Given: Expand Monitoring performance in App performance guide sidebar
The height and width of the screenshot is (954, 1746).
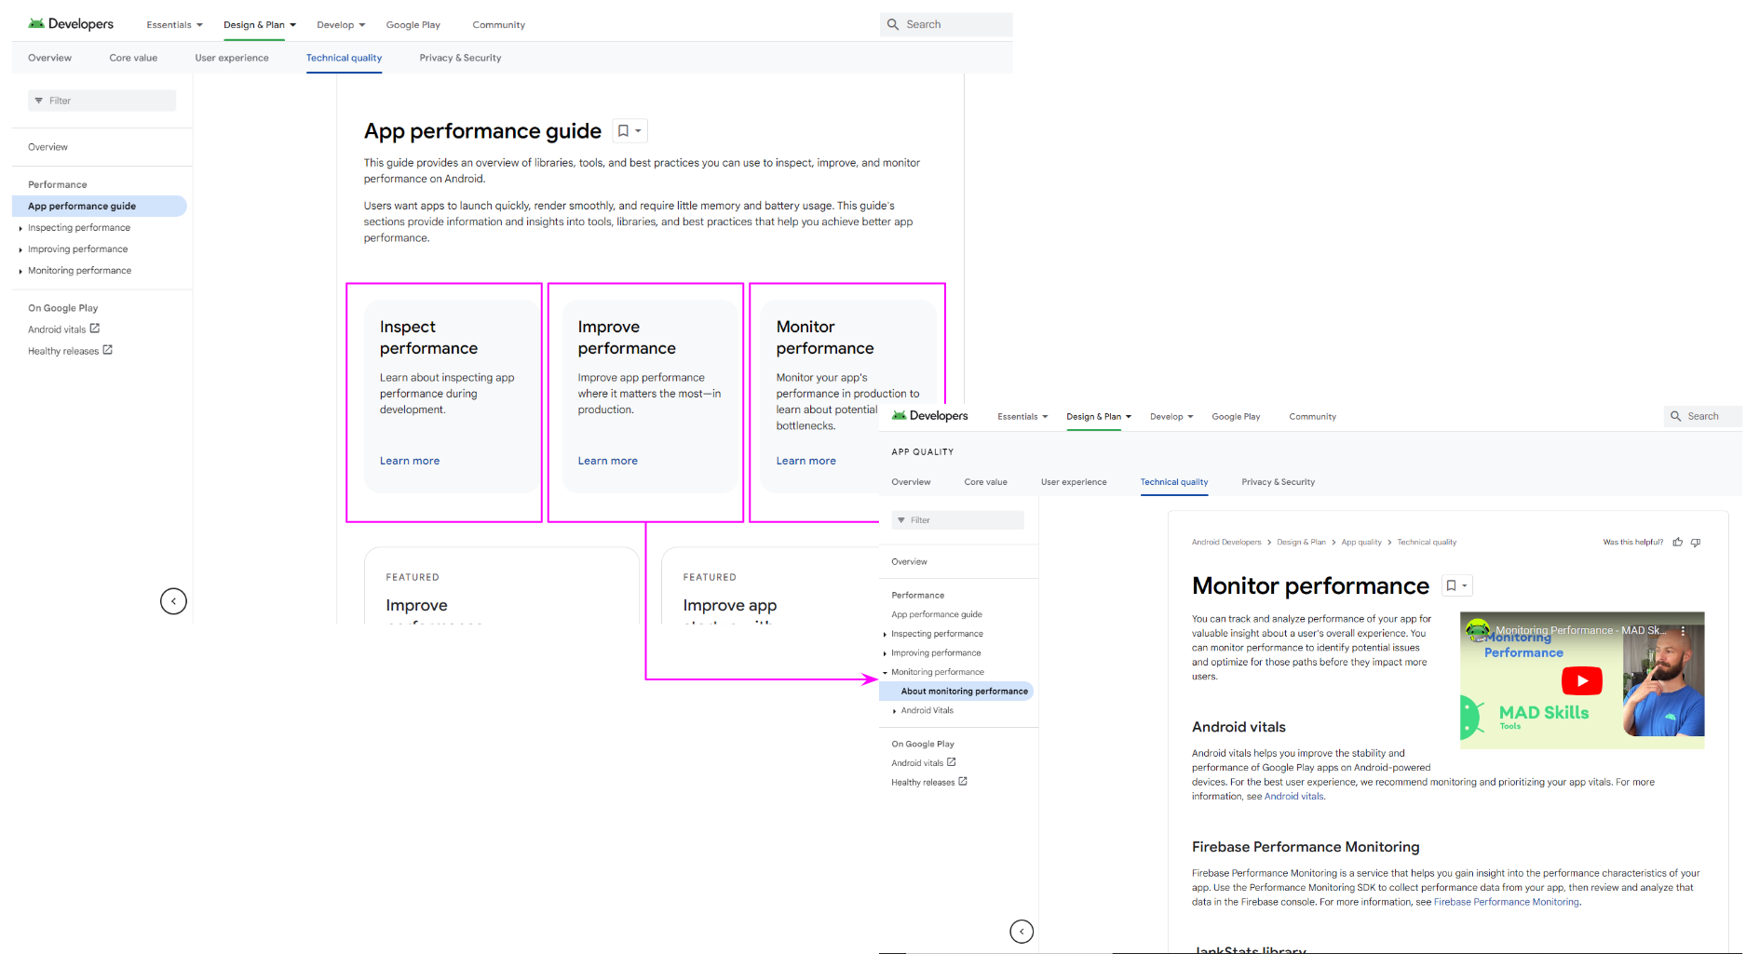Looking at the screenshot, I should (x=20, y=271).
